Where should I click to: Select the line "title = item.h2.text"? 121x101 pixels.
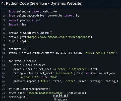click(x=29, y=65)
